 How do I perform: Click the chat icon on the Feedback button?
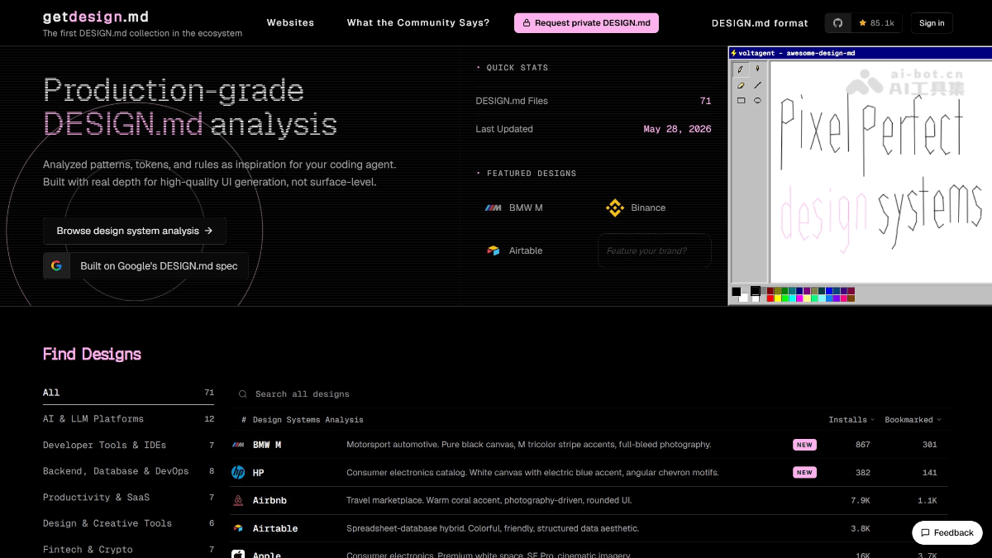click(x=925, y=532)
